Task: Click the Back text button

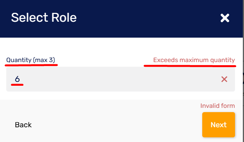Action: pyautogui.click(x=23, y=125)
